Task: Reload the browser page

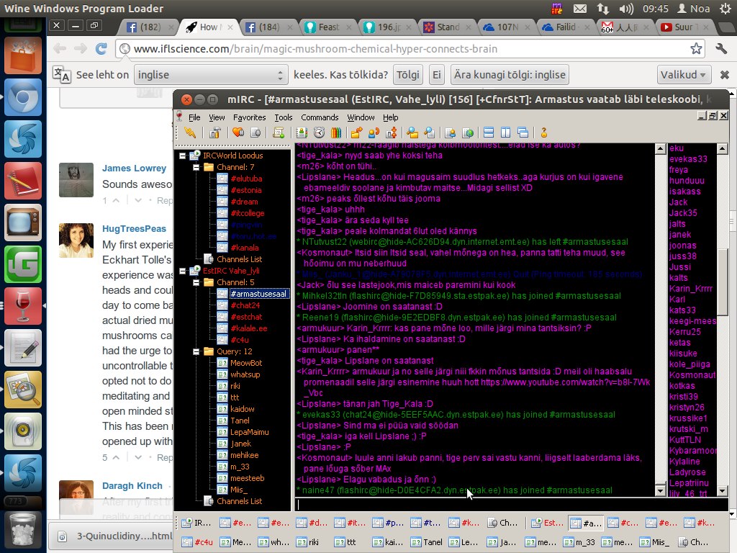Action: click(x=101, y=48)
